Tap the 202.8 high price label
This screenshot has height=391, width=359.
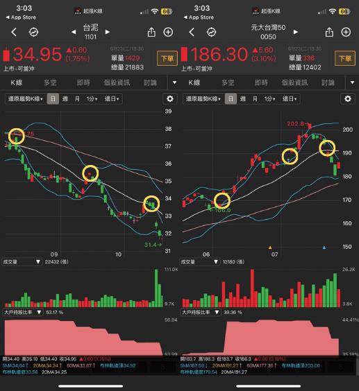click(296, 124)
